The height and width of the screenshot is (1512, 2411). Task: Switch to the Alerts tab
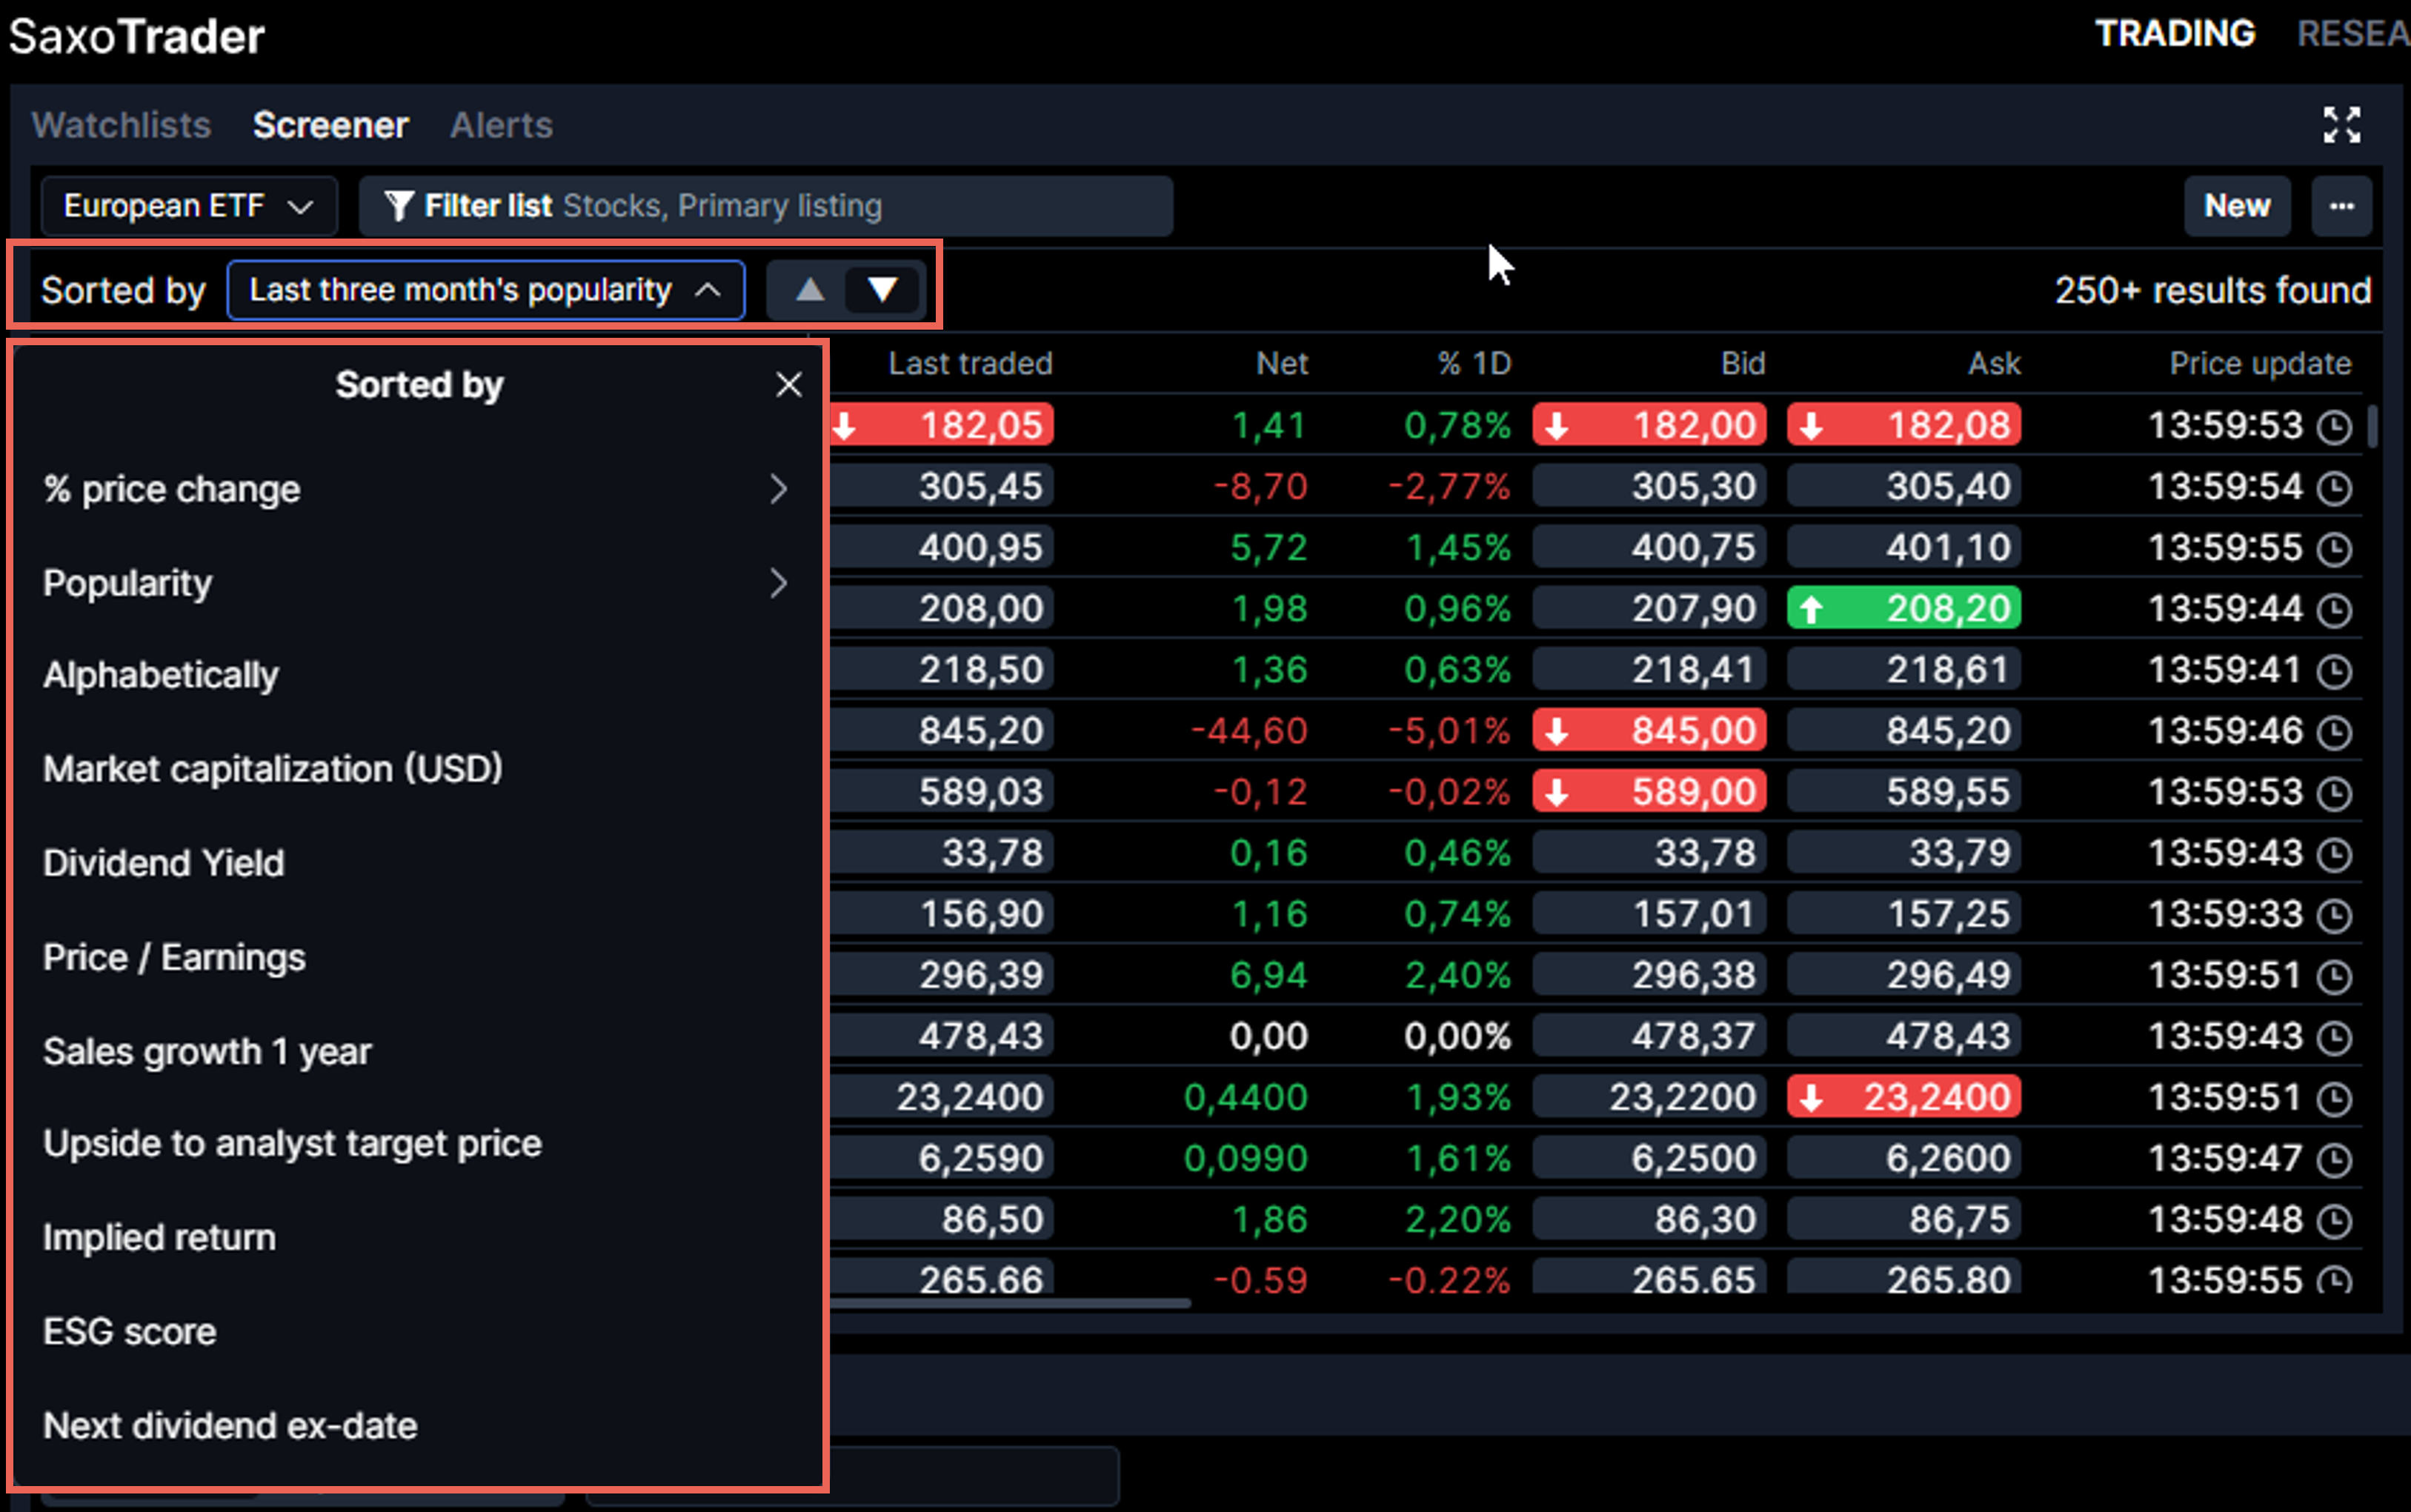click(x=500, y=124)
